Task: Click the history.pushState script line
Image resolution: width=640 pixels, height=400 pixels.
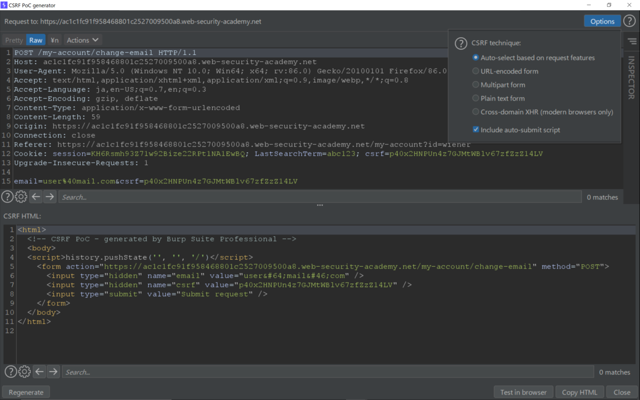Action: click(140, 257)
